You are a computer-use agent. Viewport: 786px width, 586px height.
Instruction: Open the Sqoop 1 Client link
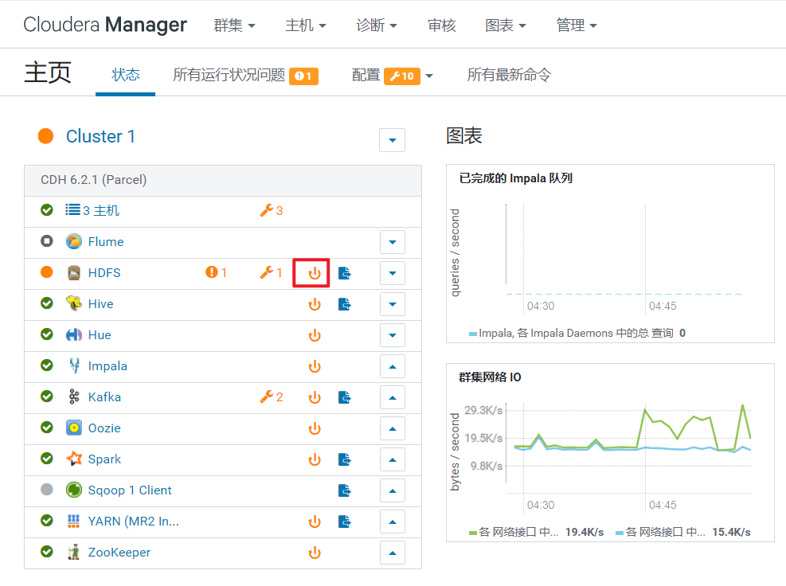pyautogui.click(x=130, y=490)
